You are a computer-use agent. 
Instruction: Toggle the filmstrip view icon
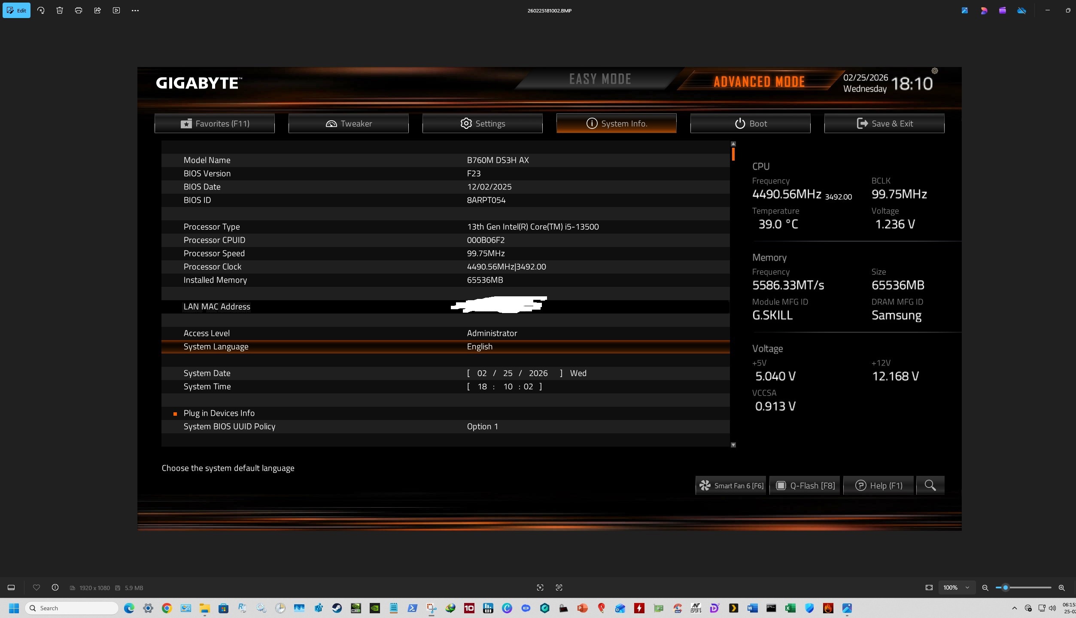tap(12, 588)
